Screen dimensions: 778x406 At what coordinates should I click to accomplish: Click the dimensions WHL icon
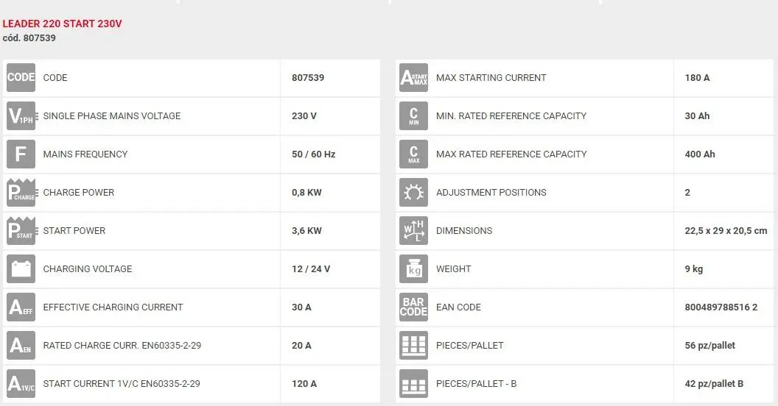pos(413,230)
